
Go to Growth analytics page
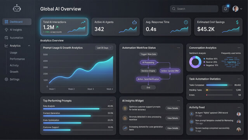(x=14, y=72)
